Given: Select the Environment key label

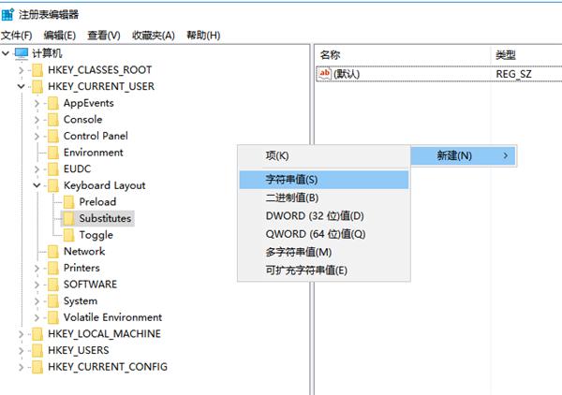Looking at the screenshot, I should point(93,153).
